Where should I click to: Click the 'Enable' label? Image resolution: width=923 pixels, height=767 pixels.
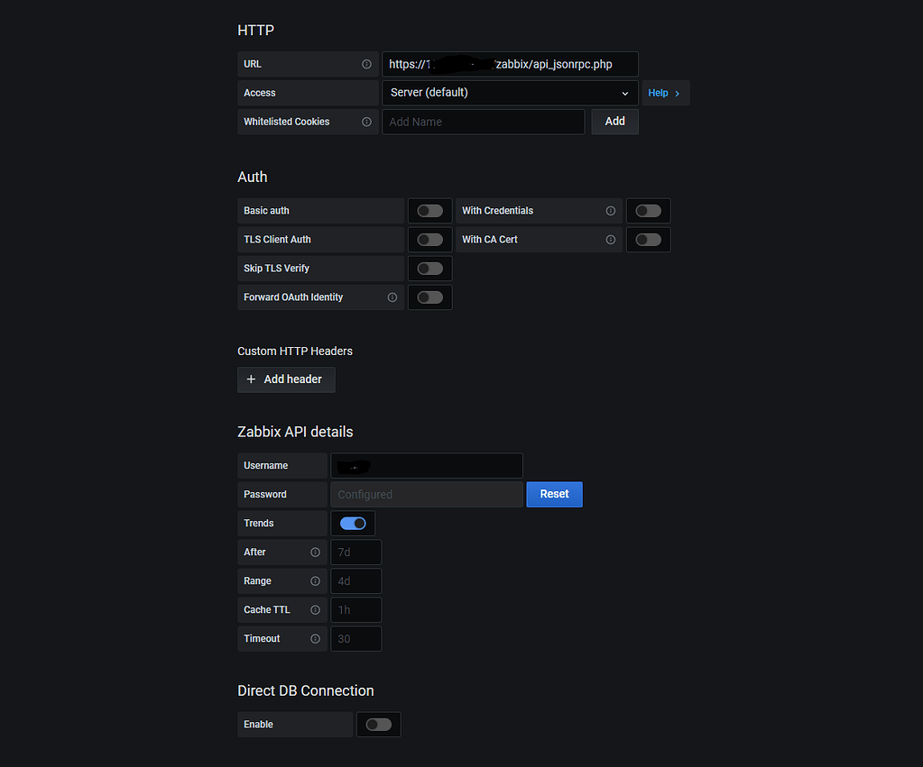(258, 725)
